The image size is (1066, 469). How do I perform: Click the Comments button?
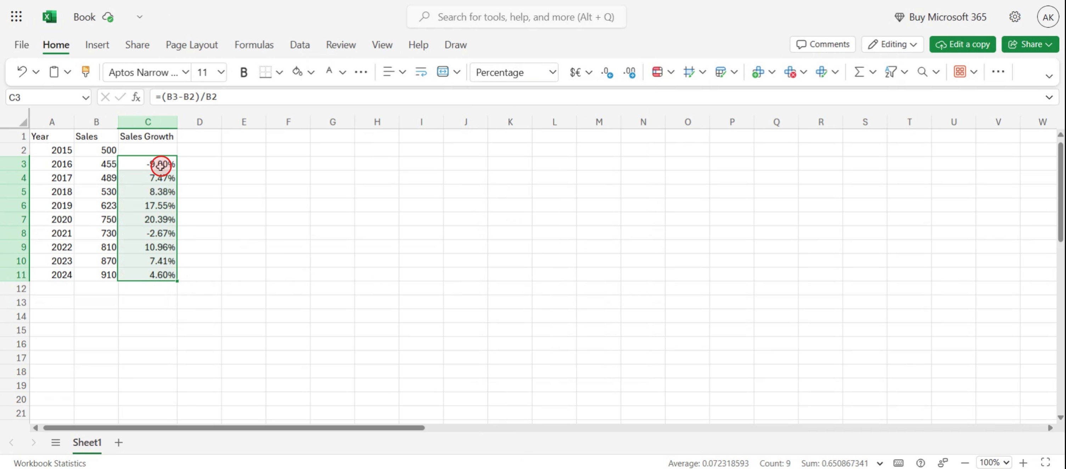823,44
